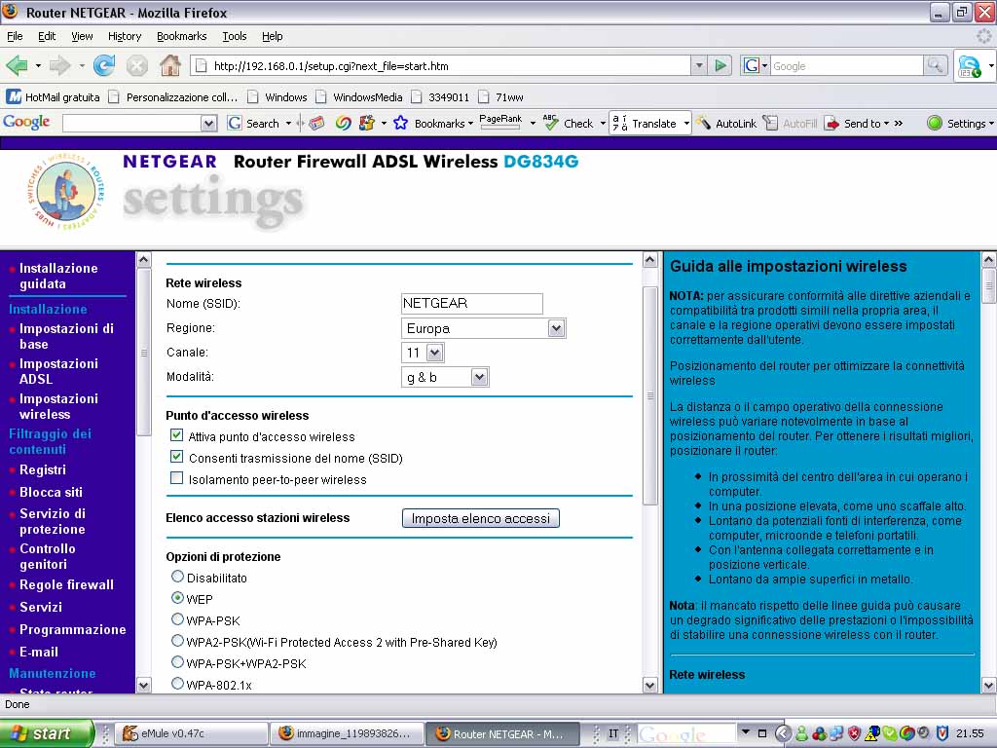This screenshot has height=748, width=997.
Task: Open the Regione dropdown showing Europa
Action: [x=556, y=328]
